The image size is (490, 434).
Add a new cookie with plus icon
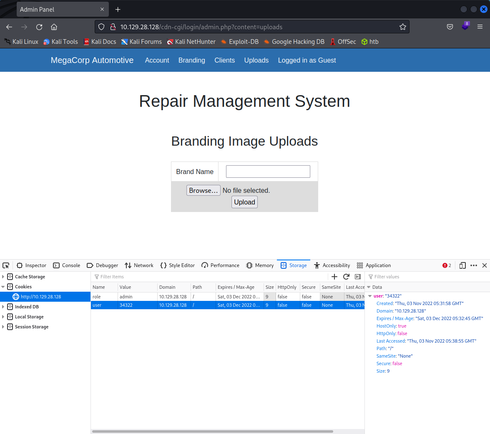pos(334,277)
